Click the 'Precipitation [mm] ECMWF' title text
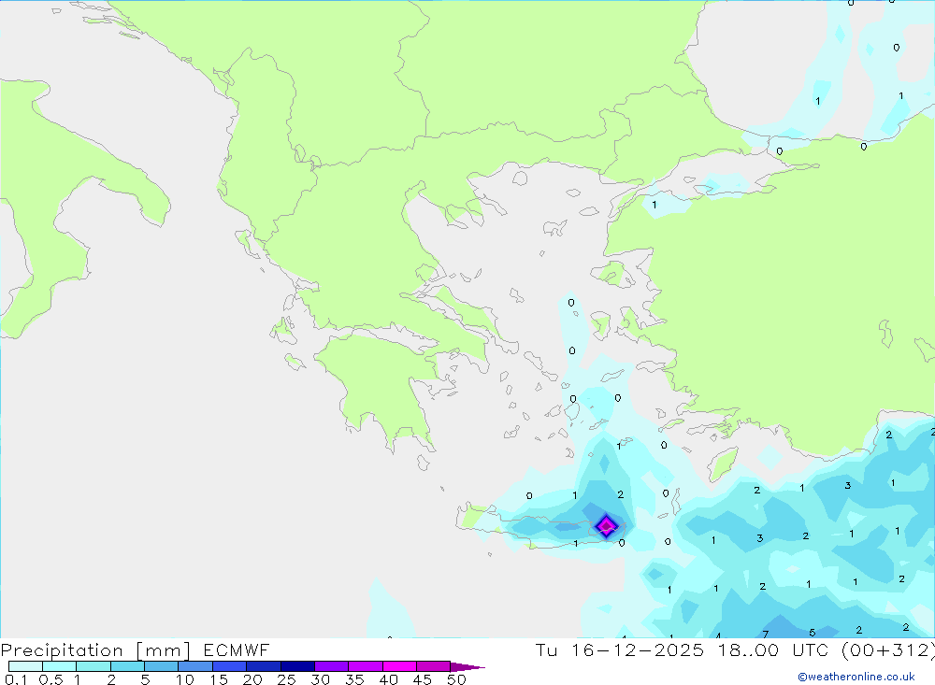The height and width of the screenshot is (685, 935). point(135,650)
